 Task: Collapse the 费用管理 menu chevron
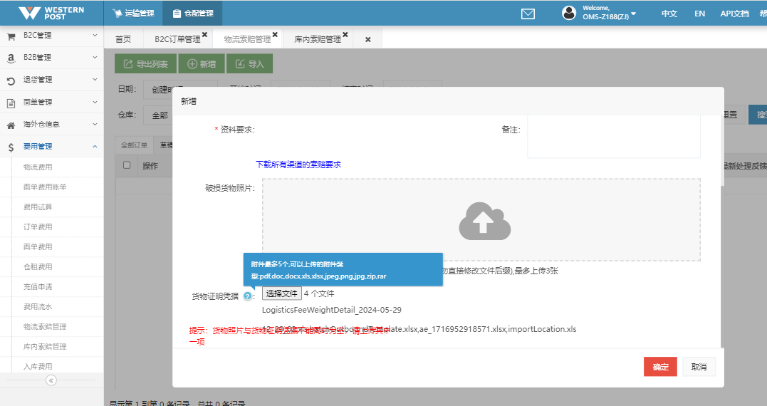[95, 146]
